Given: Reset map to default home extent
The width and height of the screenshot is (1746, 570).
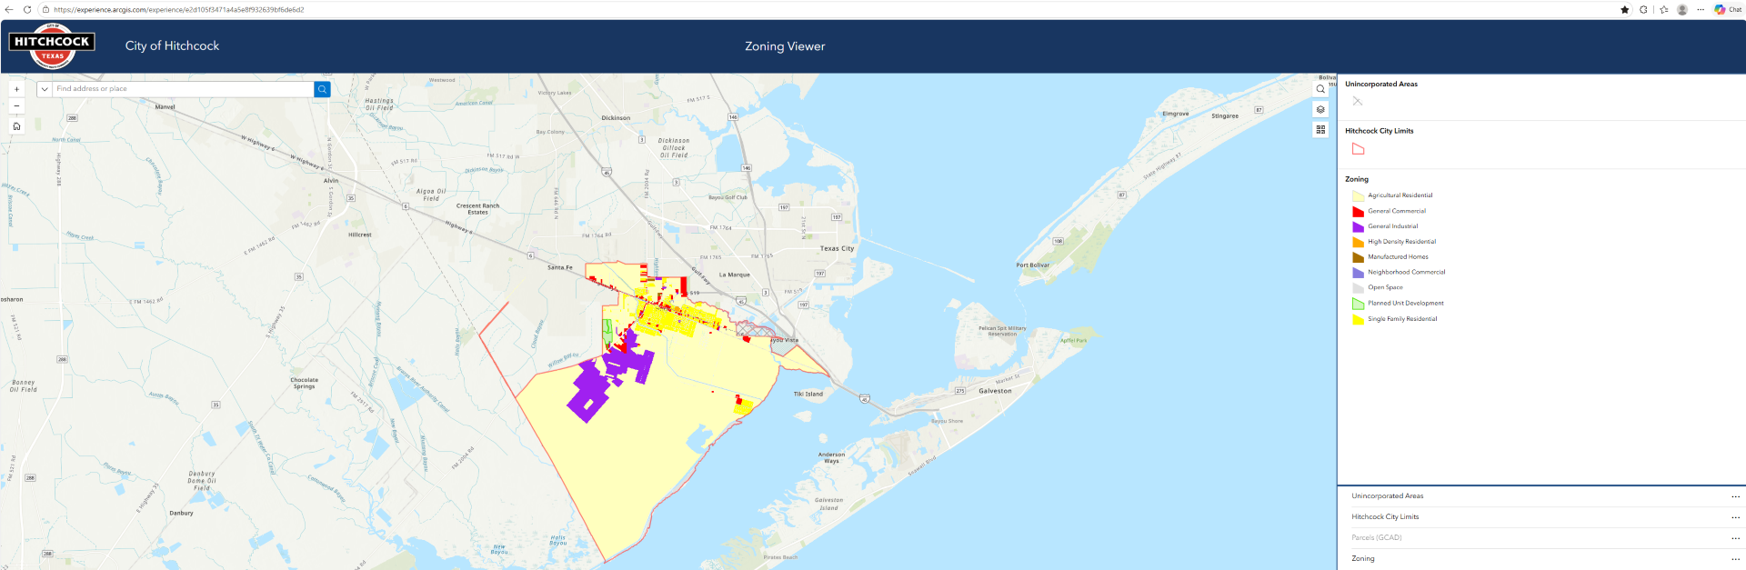Looking at the screenshot, I should 16,126.
